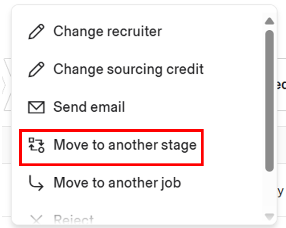Click the scrollbar down arrow in the menu
Screen dimensions: 286x228
[269, 217]
